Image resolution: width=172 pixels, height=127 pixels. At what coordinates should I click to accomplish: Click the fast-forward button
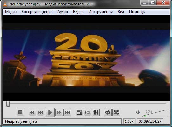59,112
